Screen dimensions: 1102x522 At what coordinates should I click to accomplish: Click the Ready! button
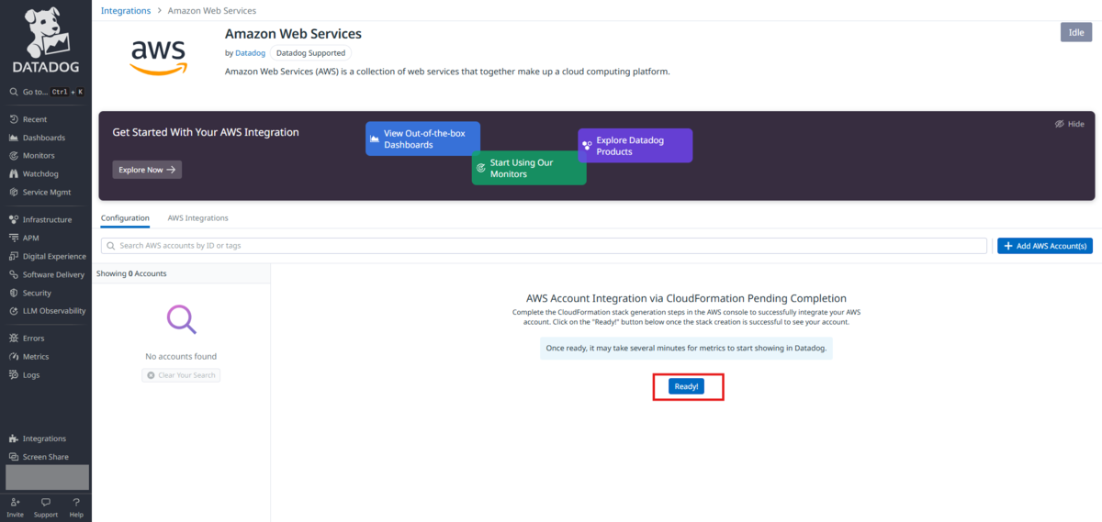click(x=686, y=387)
